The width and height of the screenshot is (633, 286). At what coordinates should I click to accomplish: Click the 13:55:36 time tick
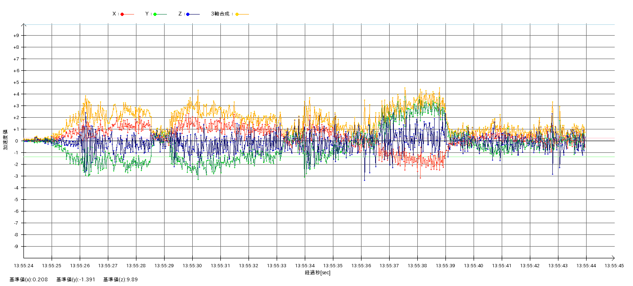(x=361, y=265)
